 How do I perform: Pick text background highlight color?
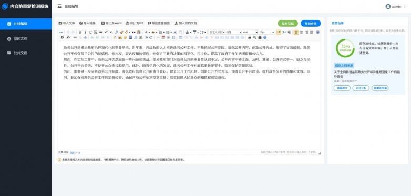click(153, 32)
